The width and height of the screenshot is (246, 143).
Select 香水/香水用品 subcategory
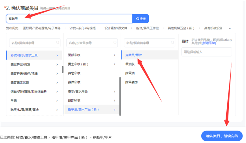78,91
